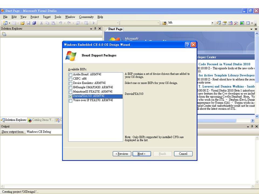Open the Edit menu
The width and height of the screenshot is (259, 194).
tap(14, 17)
